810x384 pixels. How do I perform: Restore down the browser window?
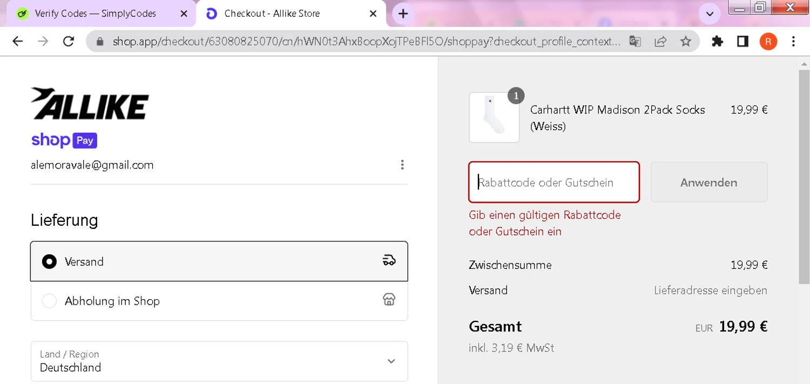point(760,8)
